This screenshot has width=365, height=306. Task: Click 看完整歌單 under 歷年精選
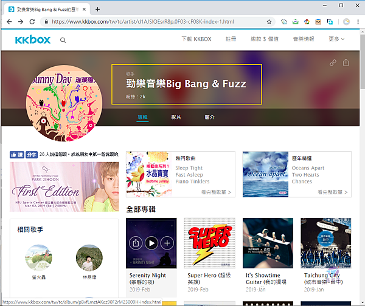click(x=333, y=192)
